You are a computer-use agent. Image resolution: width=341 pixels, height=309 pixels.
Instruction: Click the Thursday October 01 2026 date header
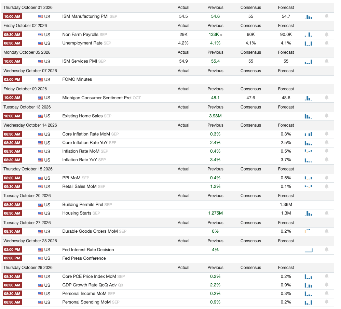[28, 8]
